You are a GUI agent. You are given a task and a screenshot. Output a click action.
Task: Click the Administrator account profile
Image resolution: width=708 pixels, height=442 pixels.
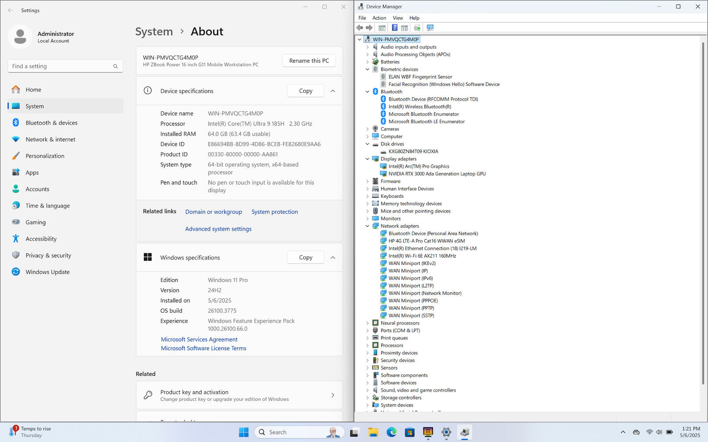pos(41,37)
